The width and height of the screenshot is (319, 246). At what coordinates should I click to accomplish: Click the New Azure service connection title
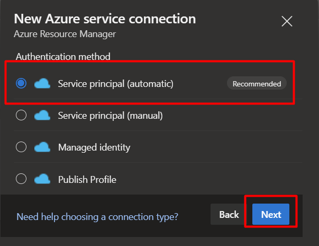105,19
